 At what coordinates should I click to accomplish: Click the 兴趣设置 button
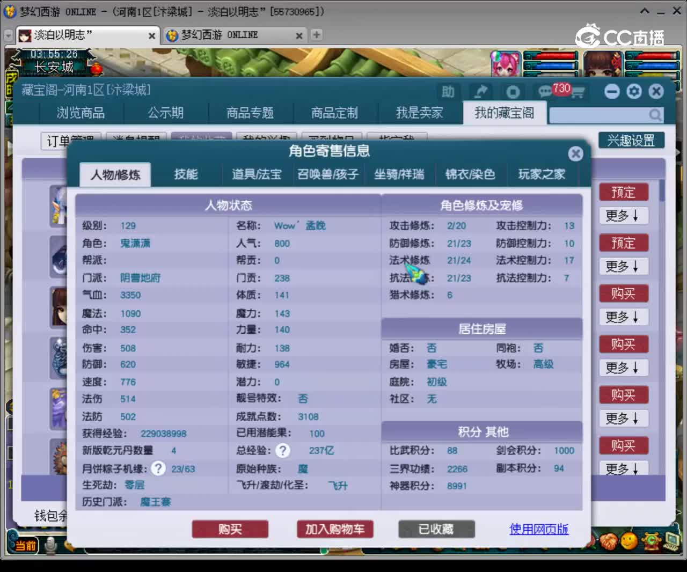click(631, 141)
